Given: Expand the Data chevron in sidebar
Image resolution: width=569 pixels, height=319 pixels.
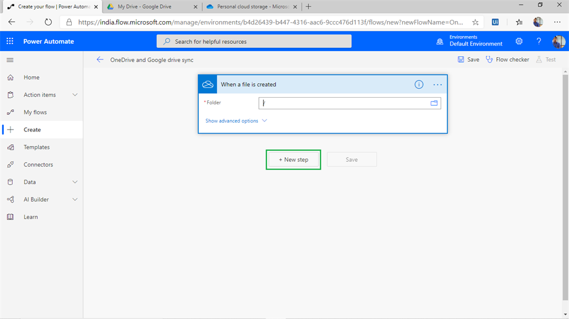Looking at the screenshot, I should 75,182.
